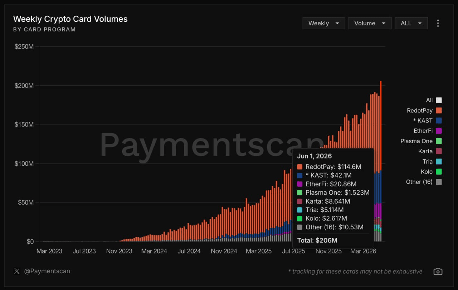Click the "Mar 2025" x-axis label
The height and width of the screenshot is (290, 458).
coord(259,251)
